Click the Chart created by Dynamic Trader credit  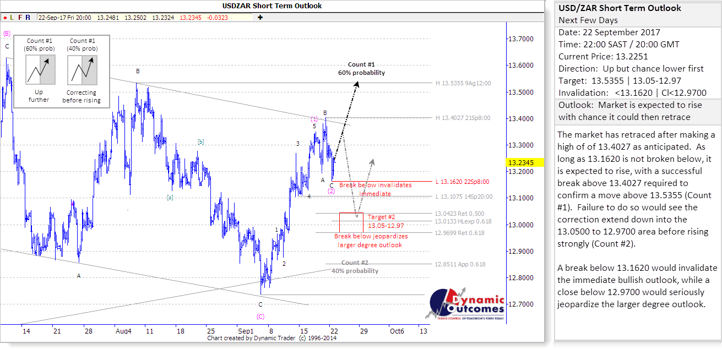click(x=272, y=338)
